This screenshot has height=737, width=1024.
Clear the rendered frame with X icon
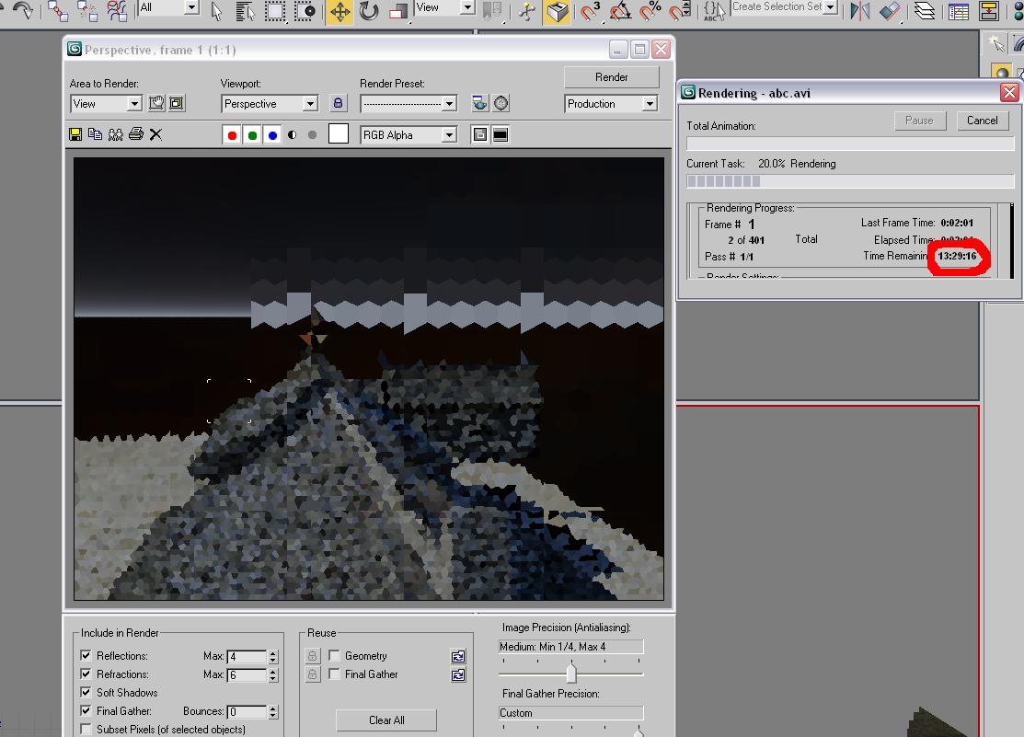pos(155,134)
